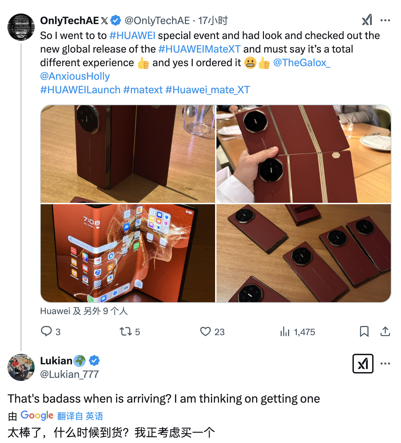Screen dimensions: 401x443
Task: View tweet analytics bar chart icon
Action: point(285,331)
